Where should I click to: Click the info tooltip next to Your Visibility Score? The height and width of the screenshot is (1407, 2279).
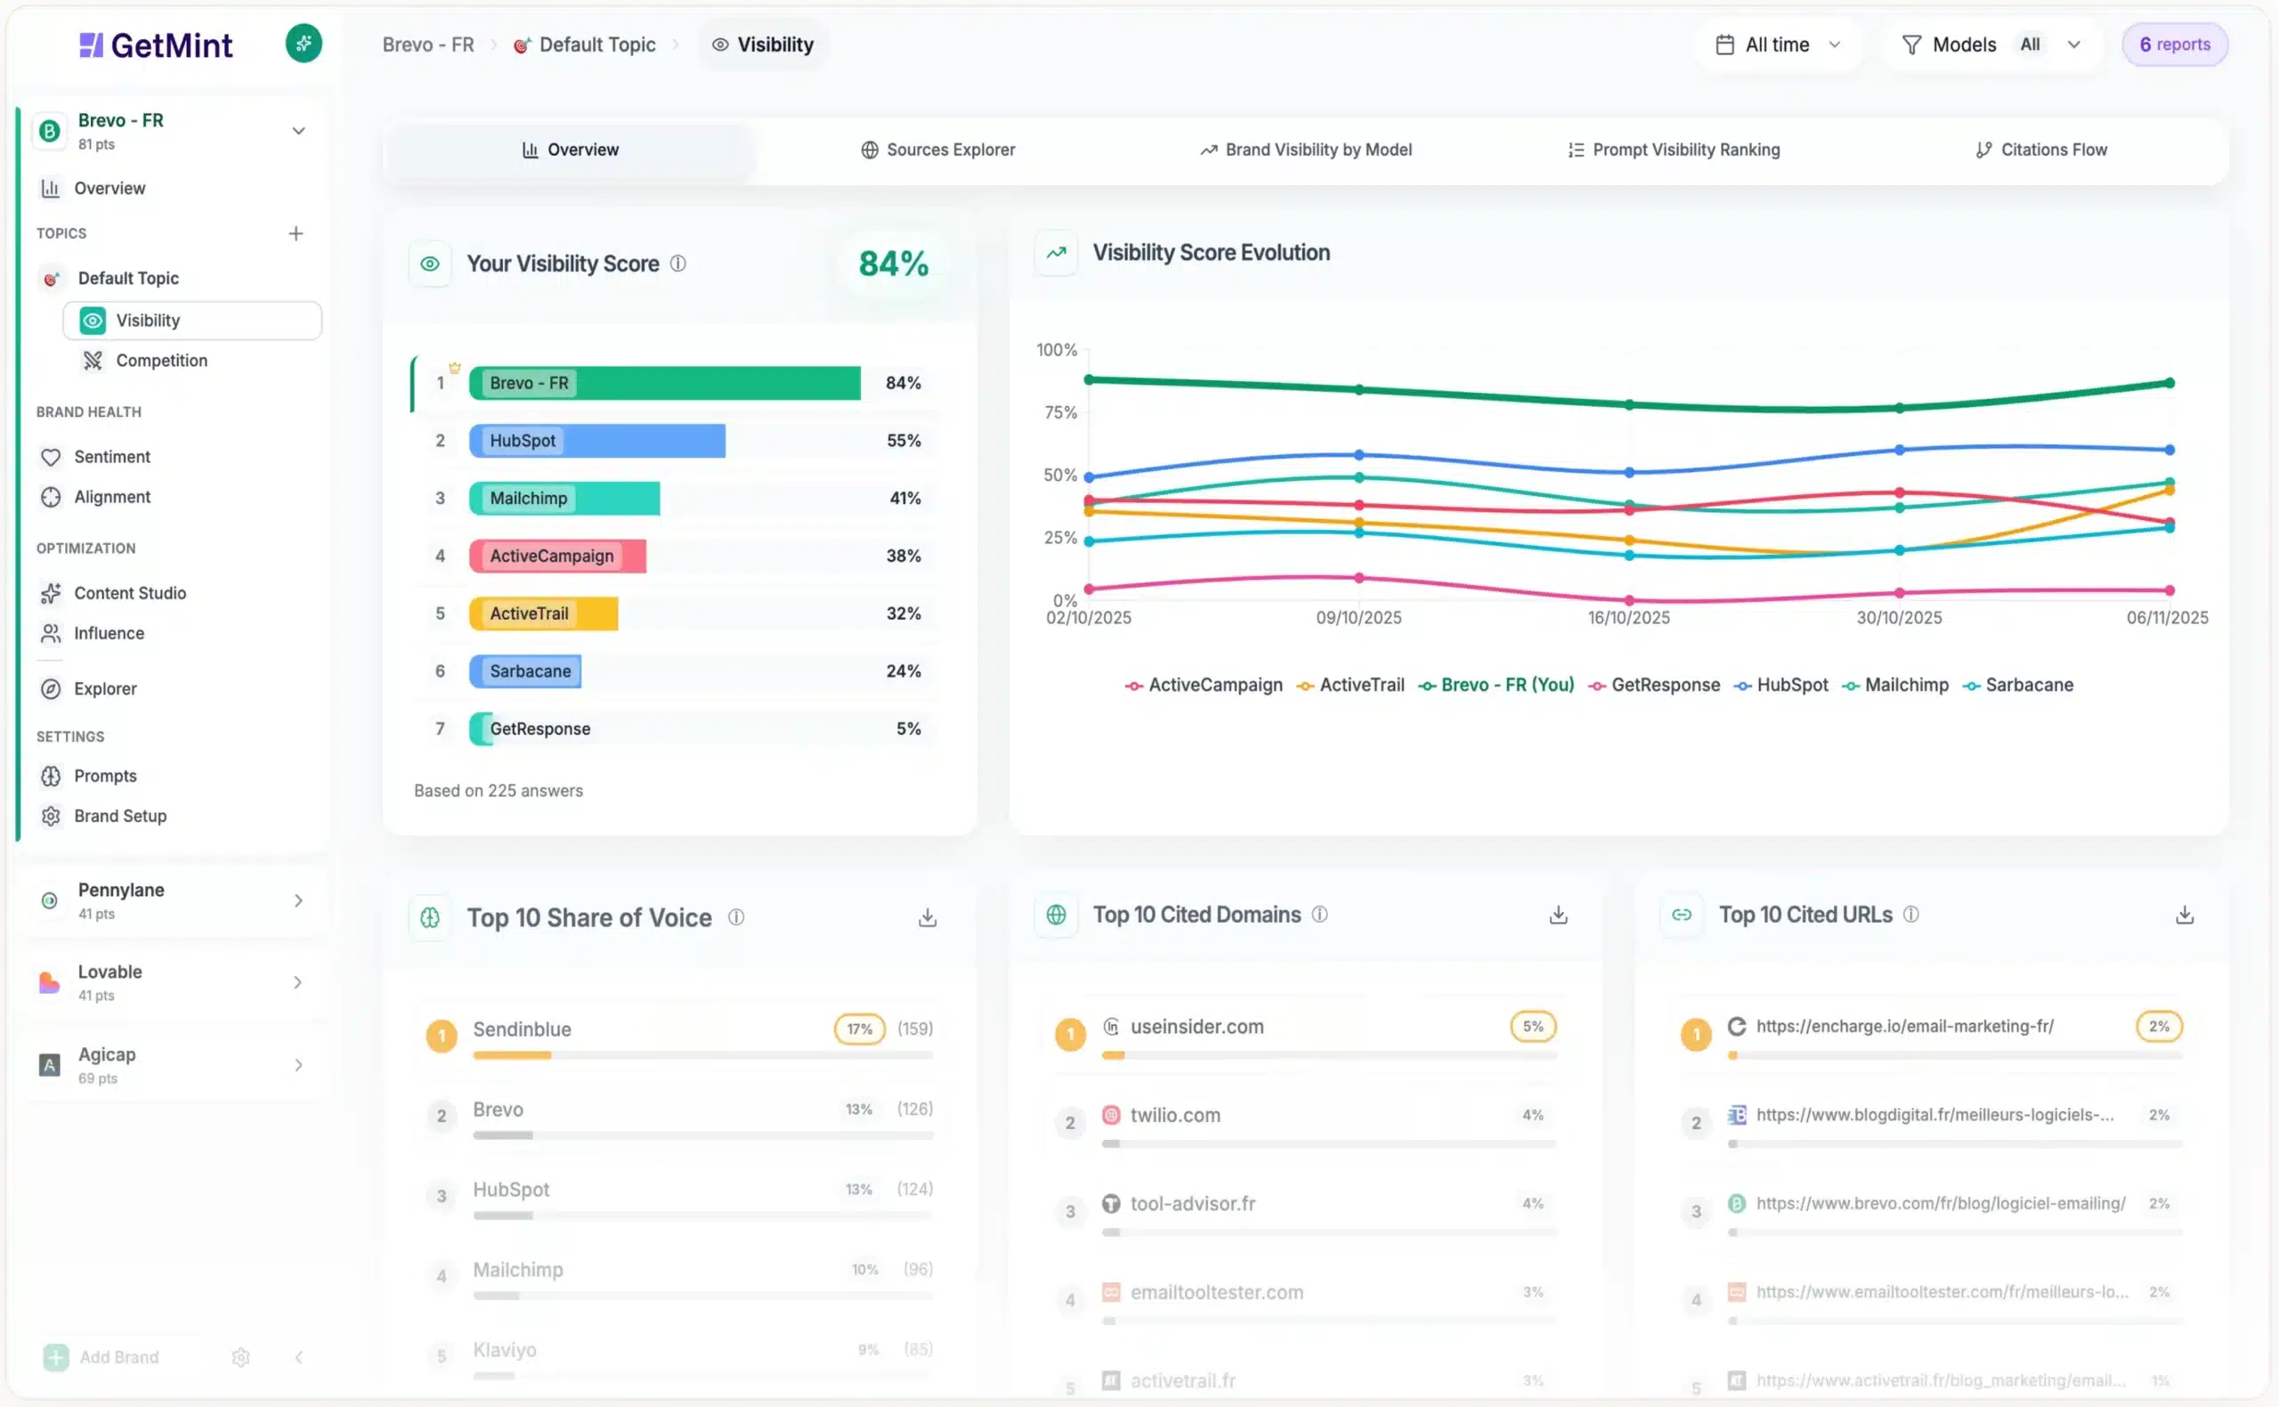pos(678,264)
